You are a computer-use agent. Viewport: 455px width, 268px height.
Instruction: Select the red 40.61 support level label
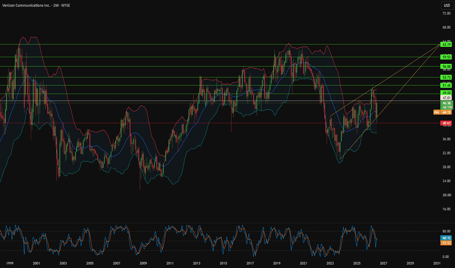pyautogui.click(x=446, y=123)
